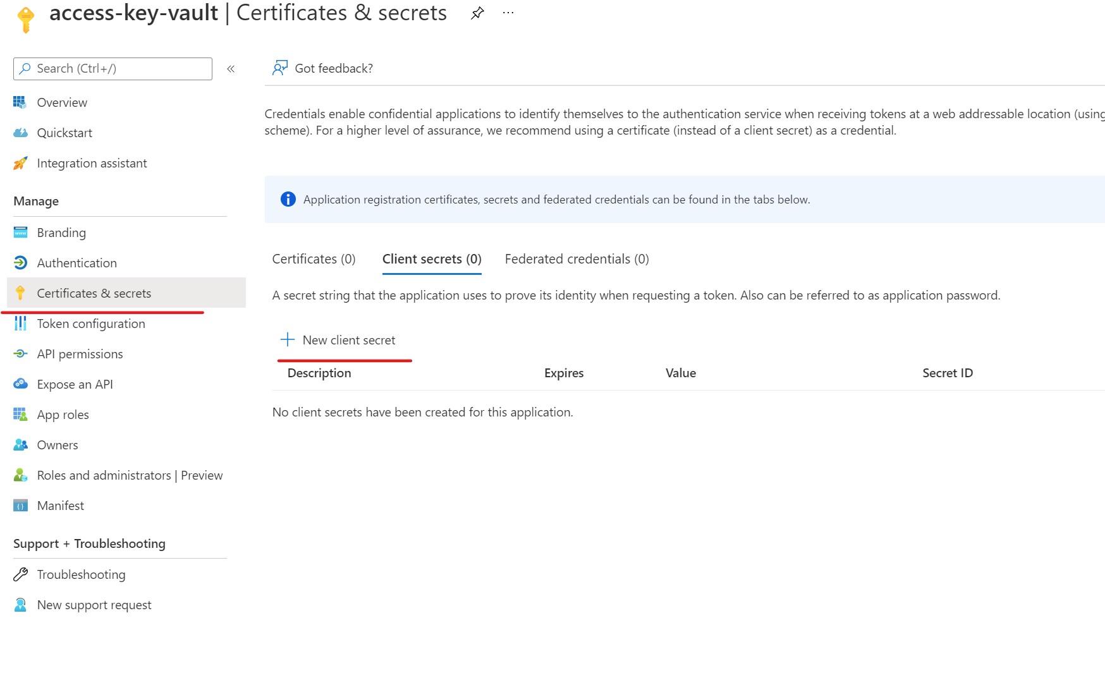Click the Authentication arrow icon
This screenshot has height=673, width=1105.
point(20,263)
